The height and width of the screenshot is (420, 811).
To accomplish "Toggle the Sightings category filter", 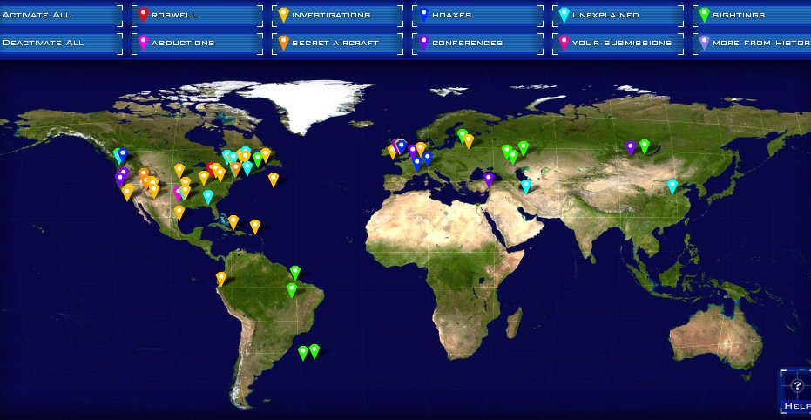I will (x=752, y=15).
